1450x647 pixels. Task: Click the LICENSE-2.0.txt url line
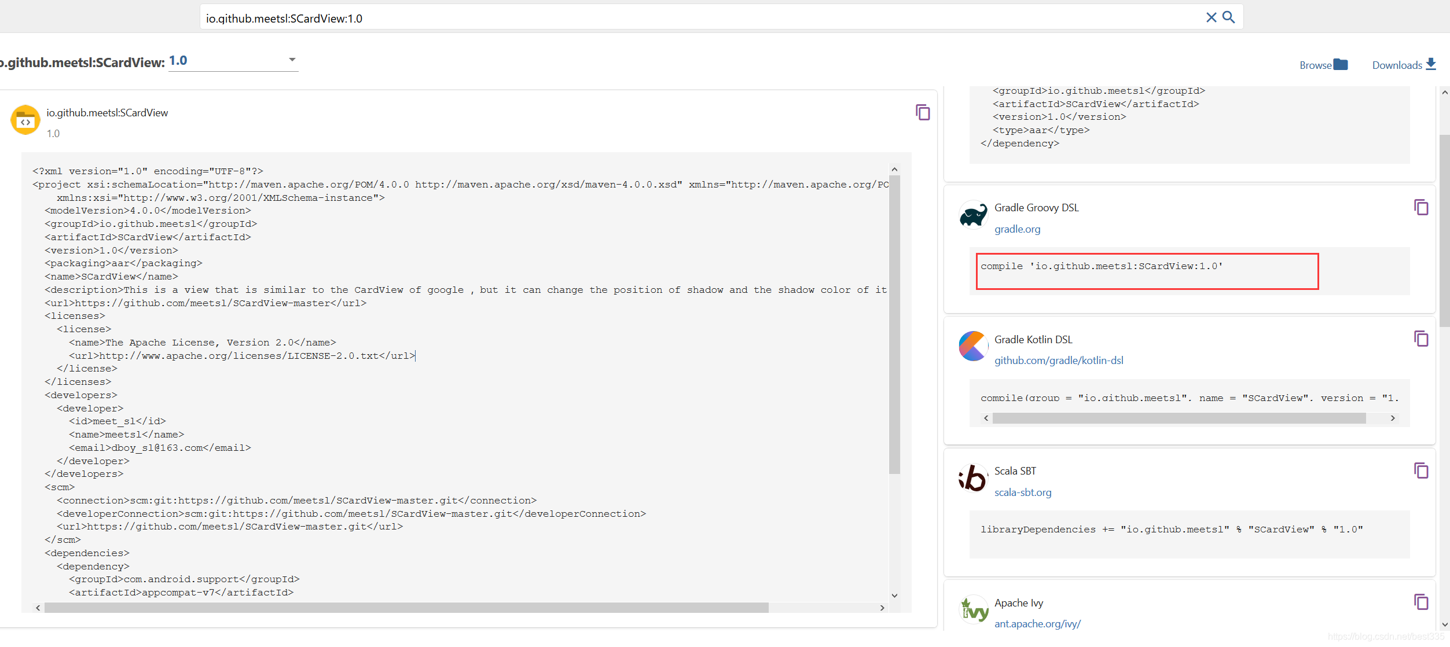(242, 356)
